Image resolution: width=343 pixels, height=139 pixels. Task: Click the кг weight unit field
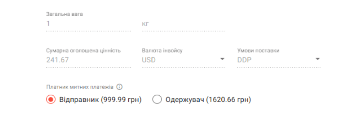[x=183, y=24]
